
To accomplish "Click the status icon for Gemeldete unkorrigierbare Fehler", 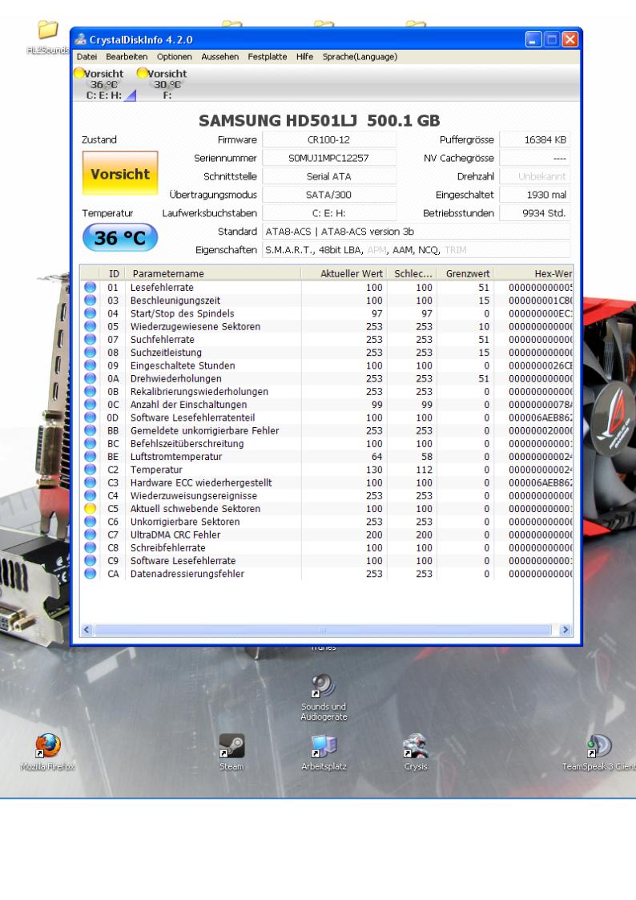I will point(90,430).
